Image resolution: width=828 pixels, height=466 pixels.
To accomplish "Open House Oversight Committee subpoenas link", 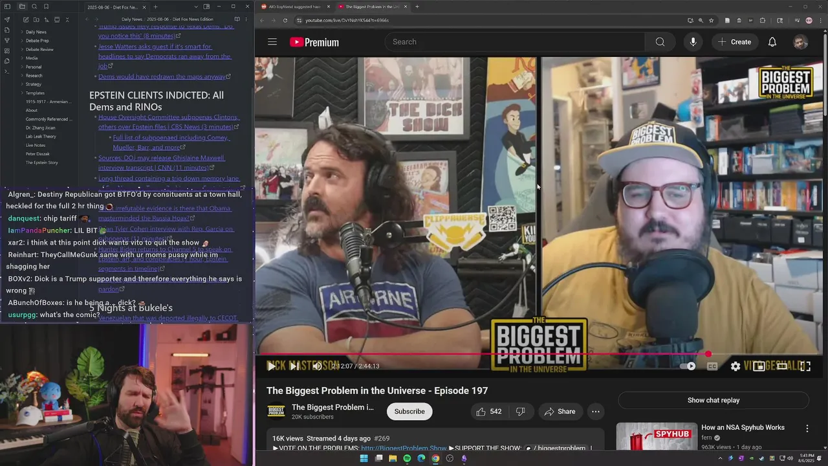I will (x=168, y=122).
